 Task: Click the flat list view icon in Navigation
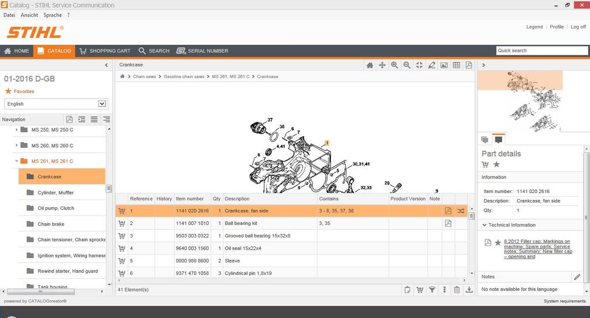[x=94, y=120]
